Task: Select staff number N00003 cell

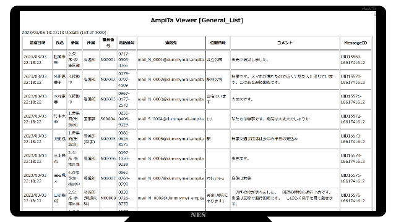Action: [x=108, y=99]
